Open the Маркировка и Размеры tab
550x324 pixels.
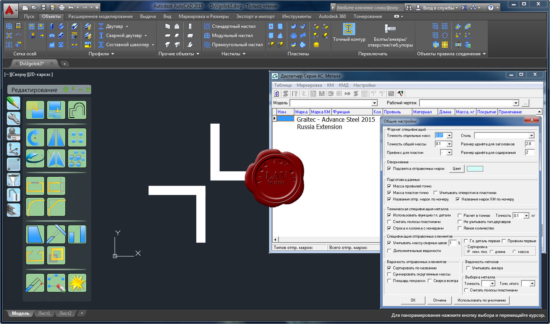coord(204,16)
